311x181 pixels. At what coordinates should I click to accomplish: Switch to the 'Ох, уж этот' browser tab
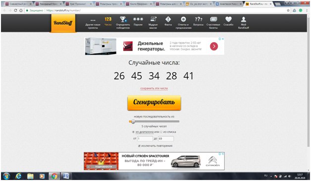click(199, 4)
